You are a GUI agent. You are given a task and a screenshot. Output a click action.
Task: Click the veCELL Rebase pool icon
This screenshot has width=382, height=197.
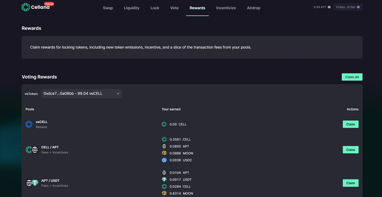(29, 125)
